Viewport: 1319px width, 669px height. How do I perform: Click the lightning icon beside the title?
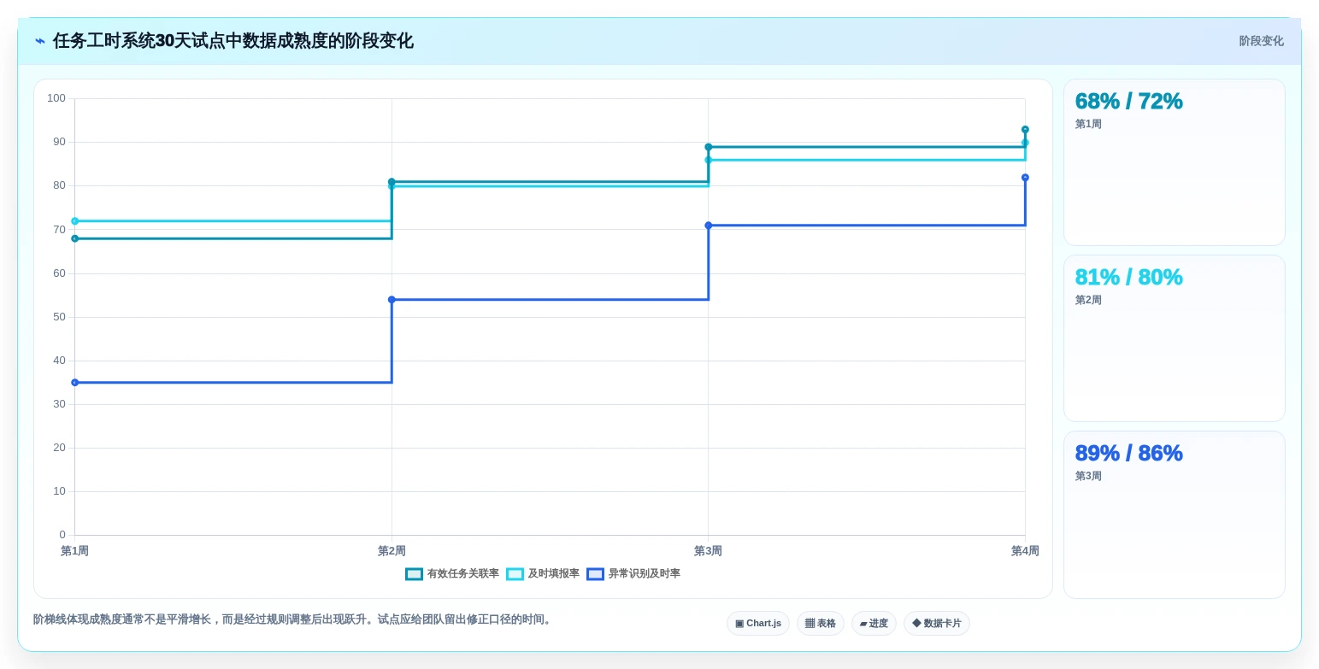(x=39, y=41)
